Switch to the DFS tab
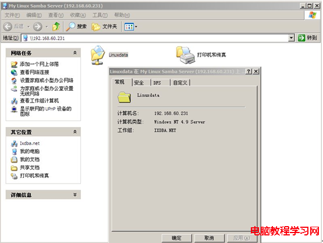Image resolution: width=323 pixels, height=243 pixels. pyautogui.click(x=157, y=83)
